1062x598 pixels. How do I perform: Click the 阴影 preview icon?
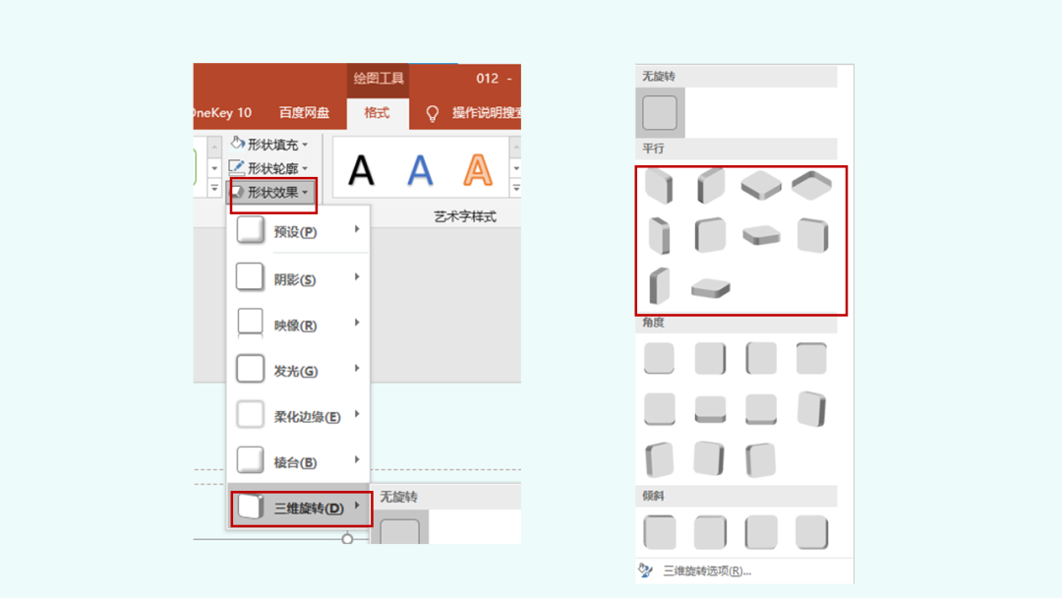[x=250, y=277]
